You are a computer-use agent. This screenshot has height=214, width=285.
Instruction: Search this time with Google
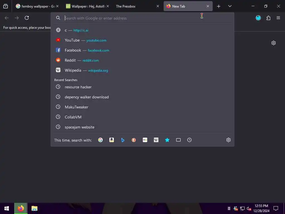(100, 140)
